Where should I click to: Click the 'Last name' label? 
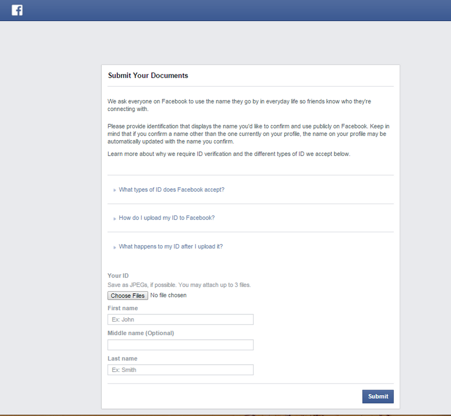122,358
